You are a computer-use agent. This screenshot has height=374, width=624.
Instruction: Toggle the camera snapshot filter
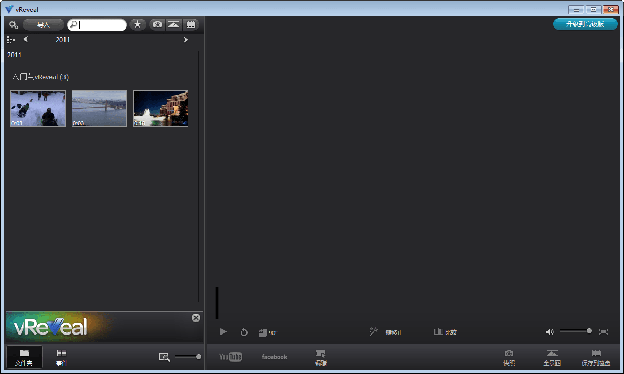click(157, 24)
